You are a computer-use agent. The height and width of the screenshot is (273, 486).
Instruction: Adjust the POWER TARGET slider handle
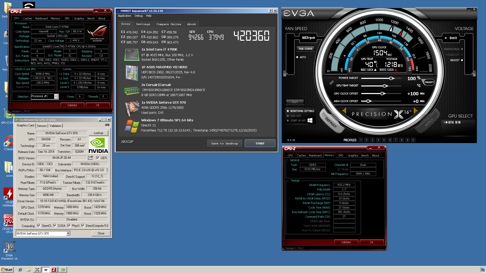coord(392,78)
